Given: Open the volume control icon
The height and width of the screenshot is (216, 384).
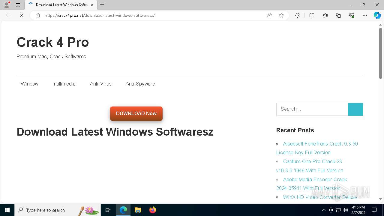Looking at the screenshot, I should (345, 210).
